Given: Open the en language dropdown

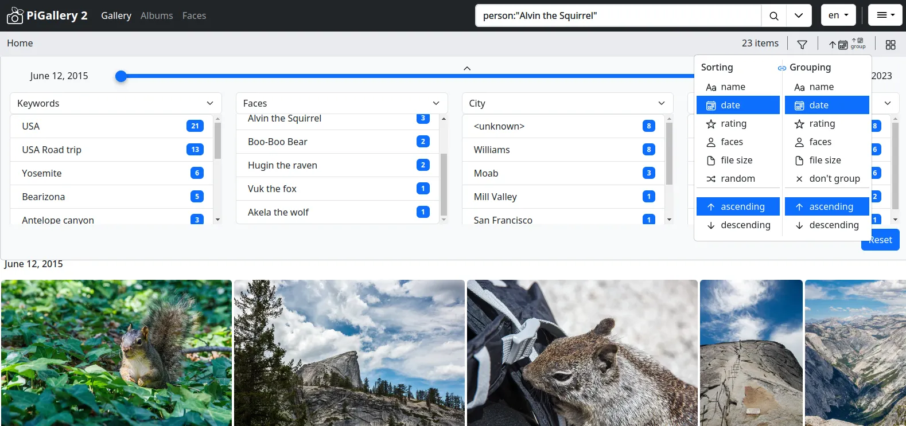Looking at the screenshot, I should pos(838,15).
